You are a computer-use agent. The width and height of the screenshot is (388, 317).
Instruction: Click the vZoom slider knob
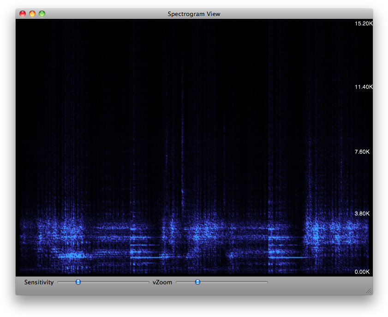197,282
